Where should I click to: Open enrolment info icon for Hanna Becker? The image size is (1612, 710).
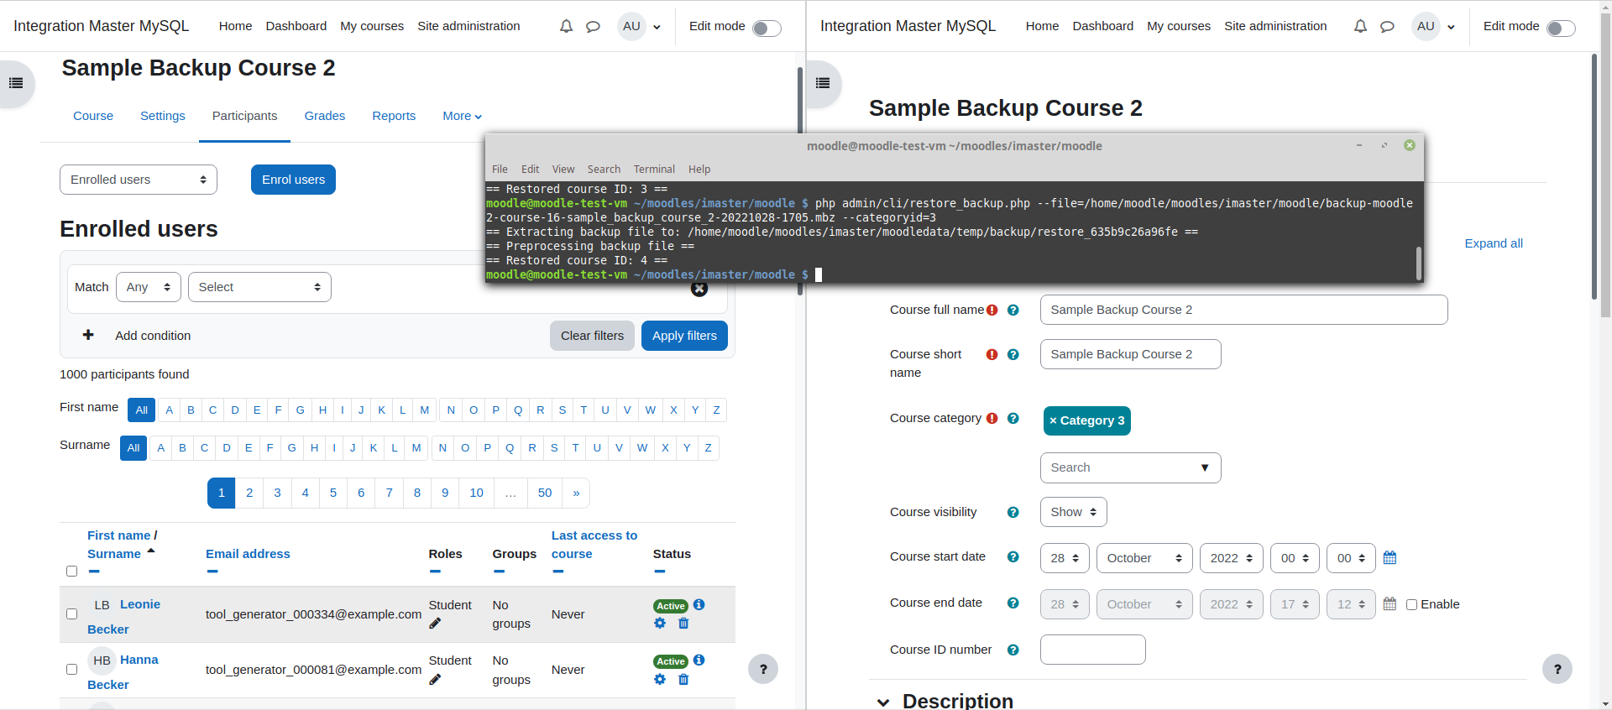[x=699, y=660]
